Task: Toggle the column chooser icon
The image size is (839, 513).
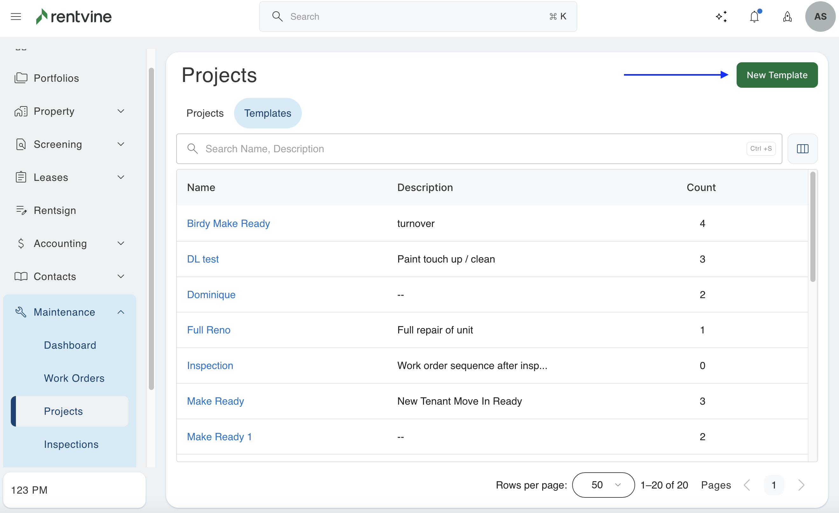Action: tap(802, 149)
